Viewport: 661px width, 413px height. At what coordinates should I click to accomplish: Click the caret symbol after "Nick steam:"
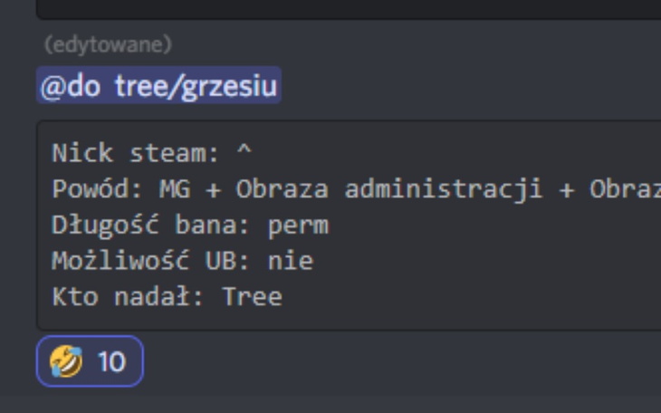point(243,153)
